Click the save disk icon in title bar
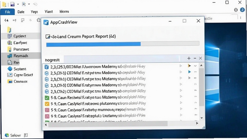The height and width of the screenshot is (139, 247). point(12,4)
